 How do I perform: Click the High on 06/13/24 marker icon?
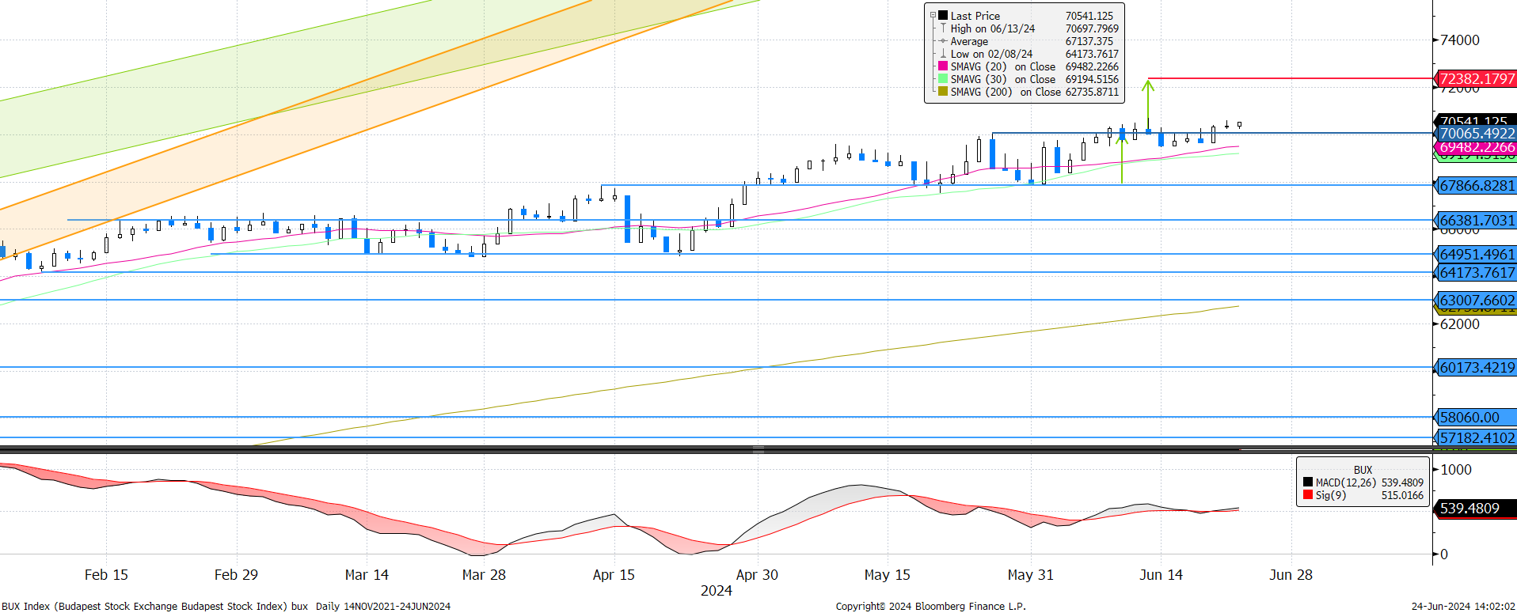pyautogui.click(x=943, y=28)
